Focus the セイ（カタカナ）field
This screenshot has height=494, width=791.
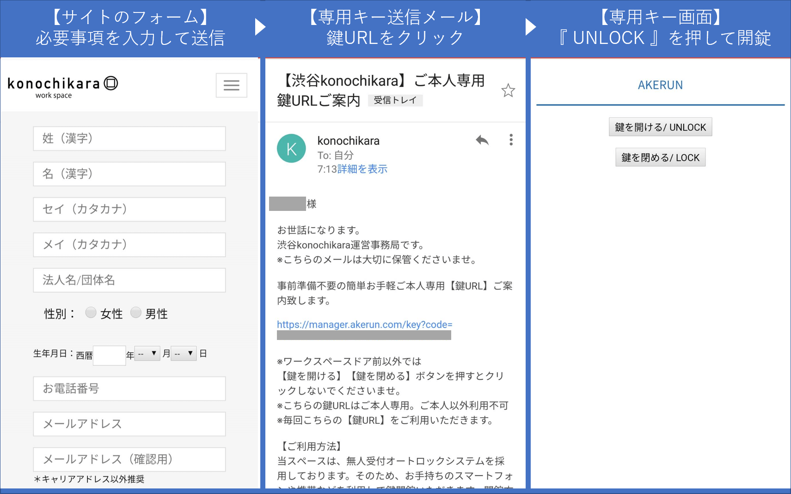129,209
